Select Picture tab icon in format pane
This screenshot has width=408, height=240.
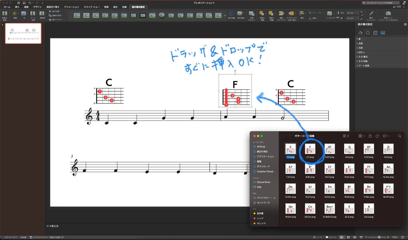coord(383,33)
